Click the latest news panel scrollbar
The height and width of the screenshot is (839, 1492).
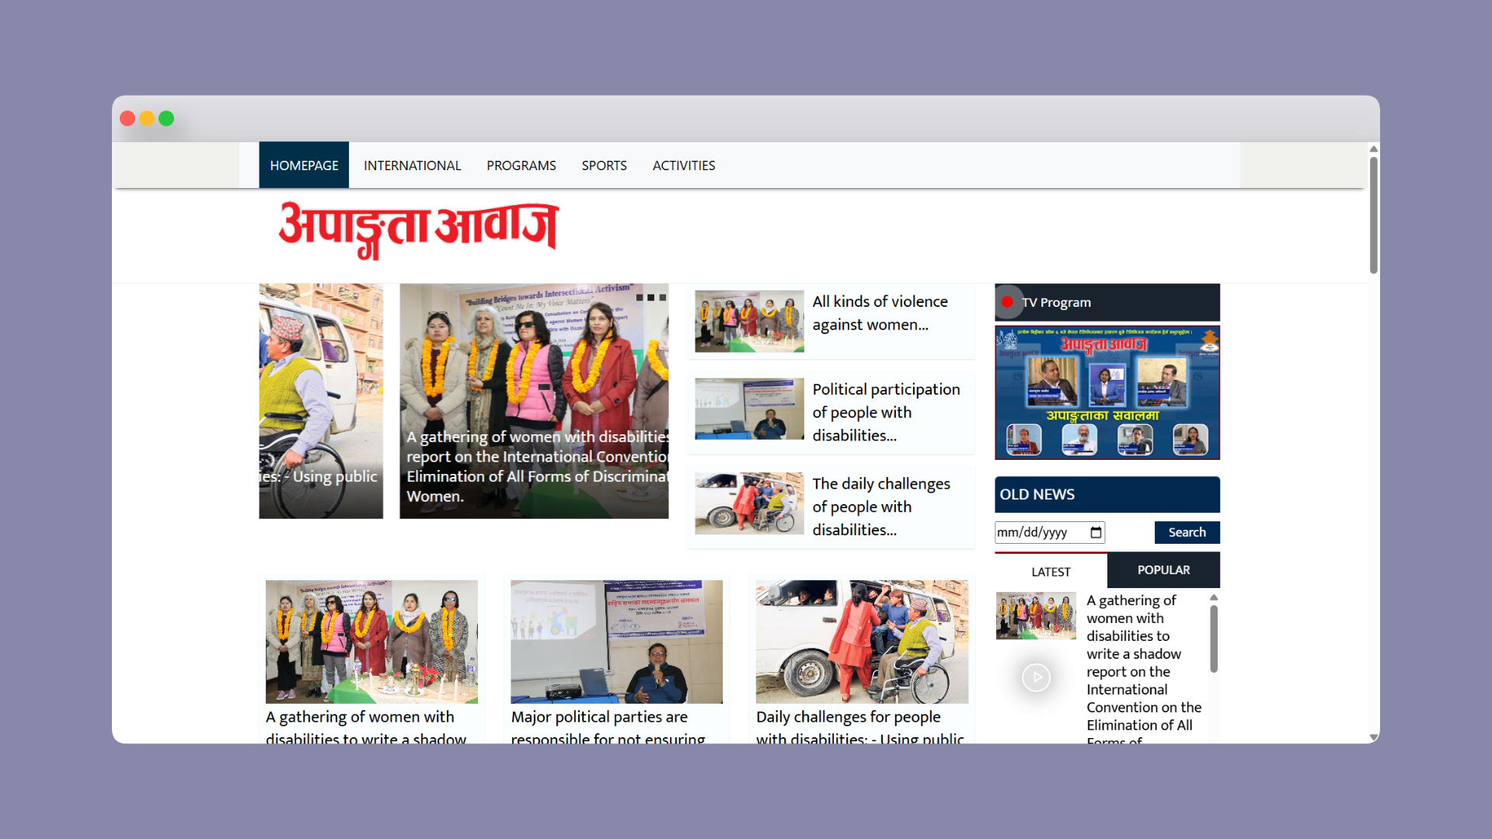click(1213, 637)
